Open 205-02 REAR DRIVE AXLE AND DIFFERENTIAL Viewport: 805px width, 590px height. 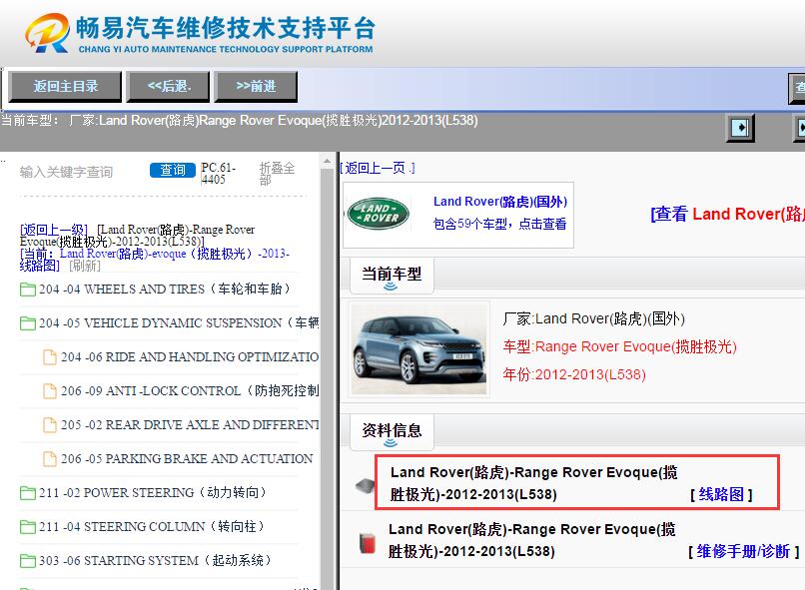pyautogui.click(x=190, y=425)
